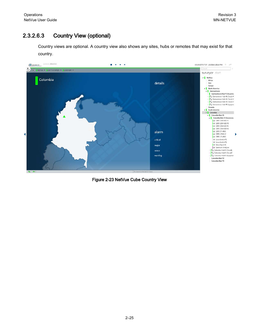Viewport: 259px width, 336px height.
Task: Select the SOUTH AMERICA breadcrumb
Action: (x=53, y=70)
